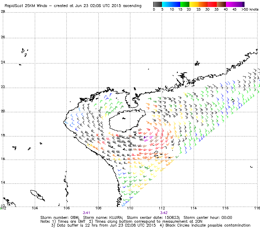Click the purple wind barb near storm center
Screen dimensions: 260x228
tap(145, 137)
